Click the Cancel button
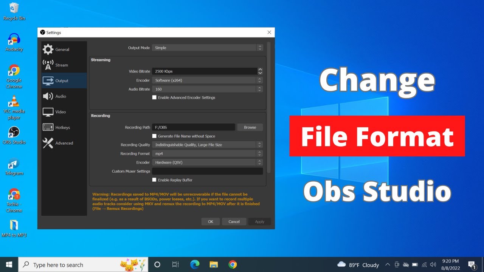Screen dimensions: 484x272 [x=234, y=222]
